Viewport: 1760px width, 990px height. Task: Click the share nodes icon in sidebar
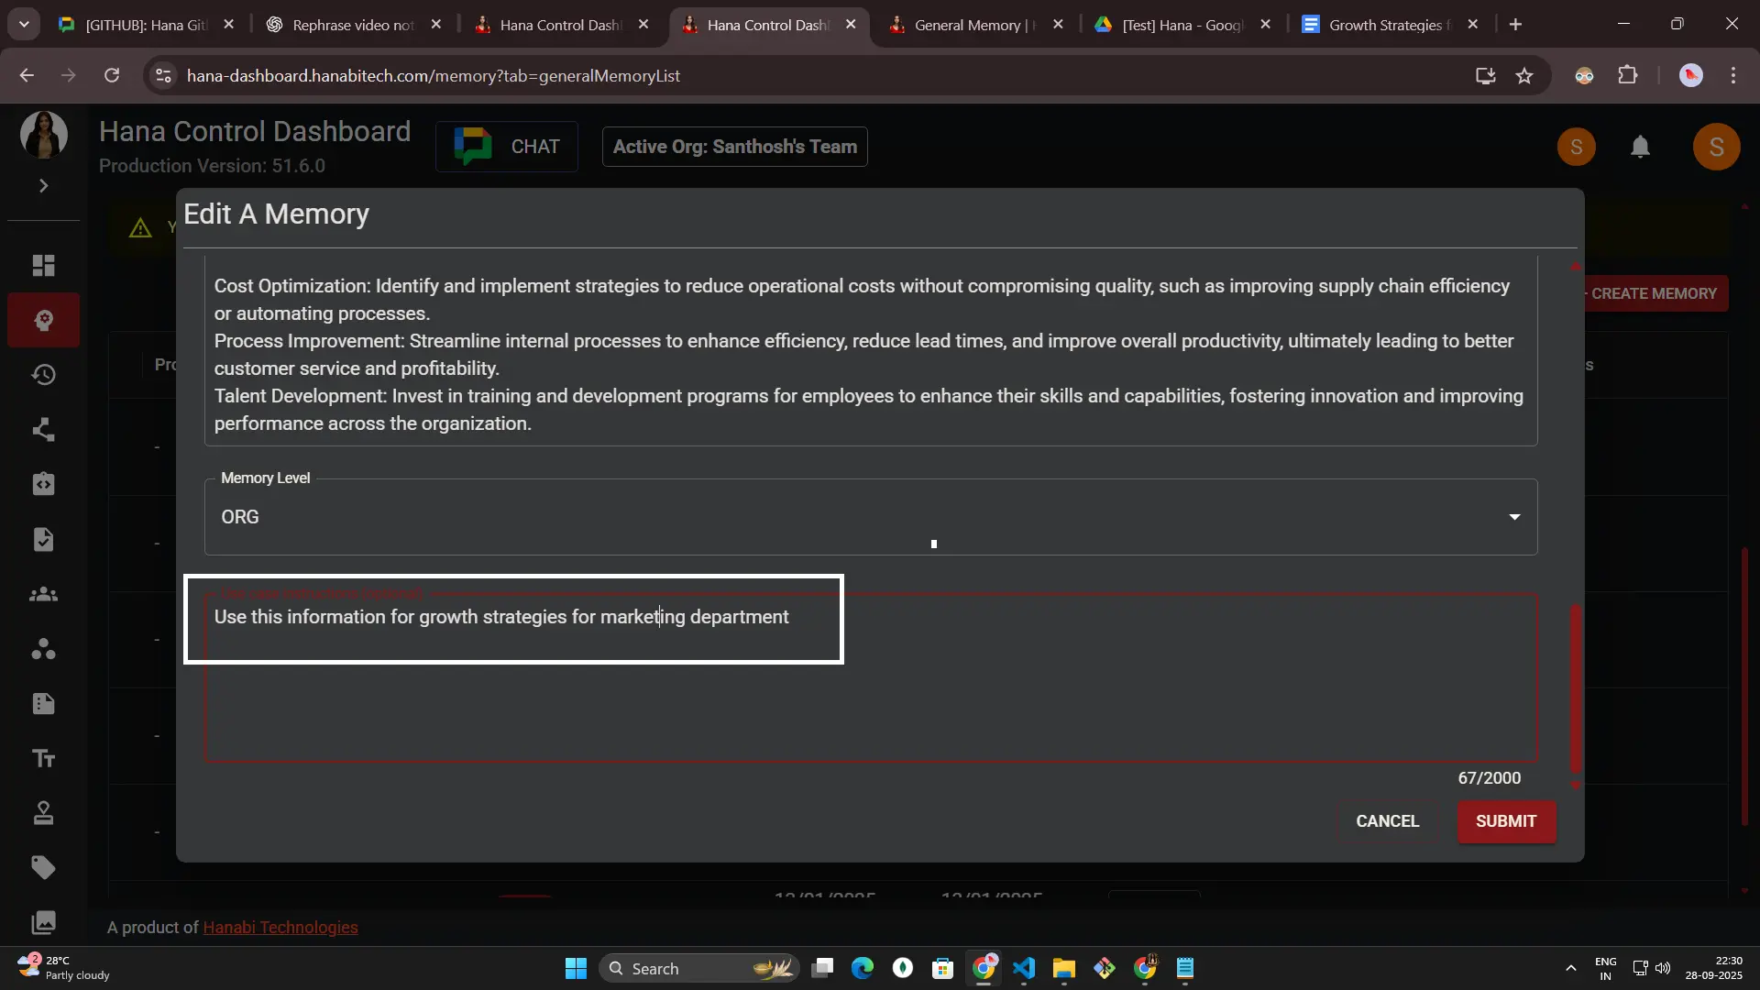click(x=43, y=430)
